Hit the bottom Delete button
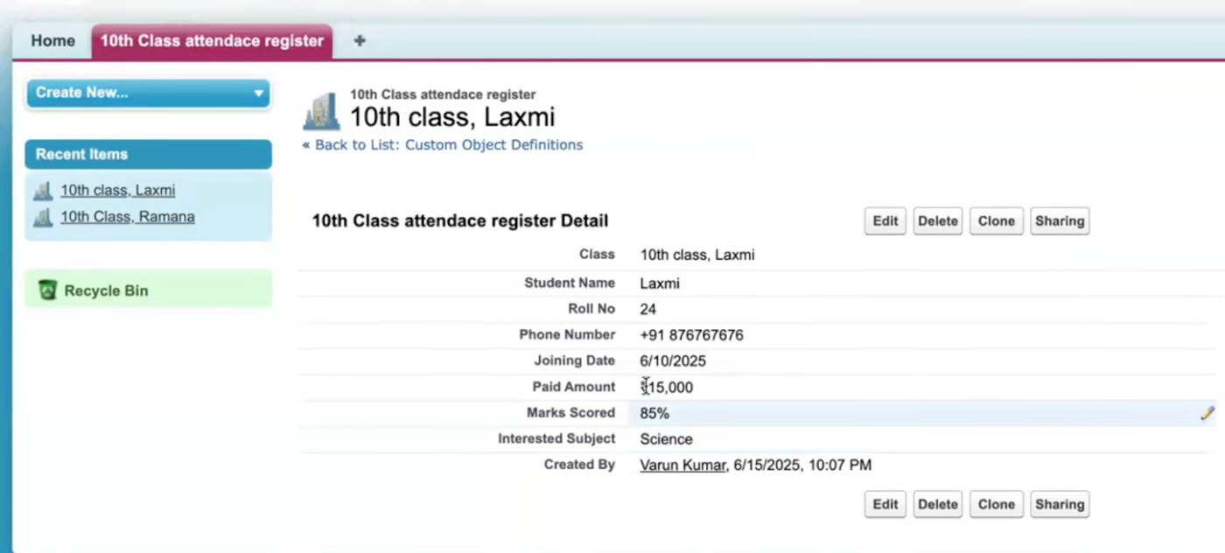 (x=937, y=505)
